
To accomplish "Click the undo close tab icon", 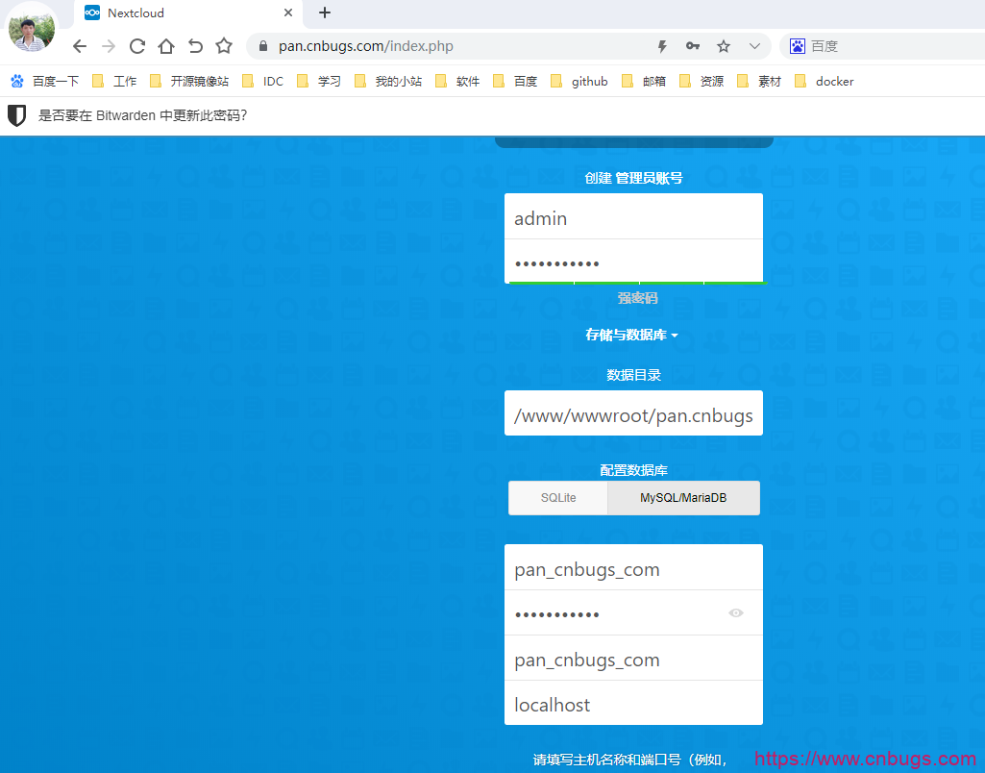I will tap(195, 46).
